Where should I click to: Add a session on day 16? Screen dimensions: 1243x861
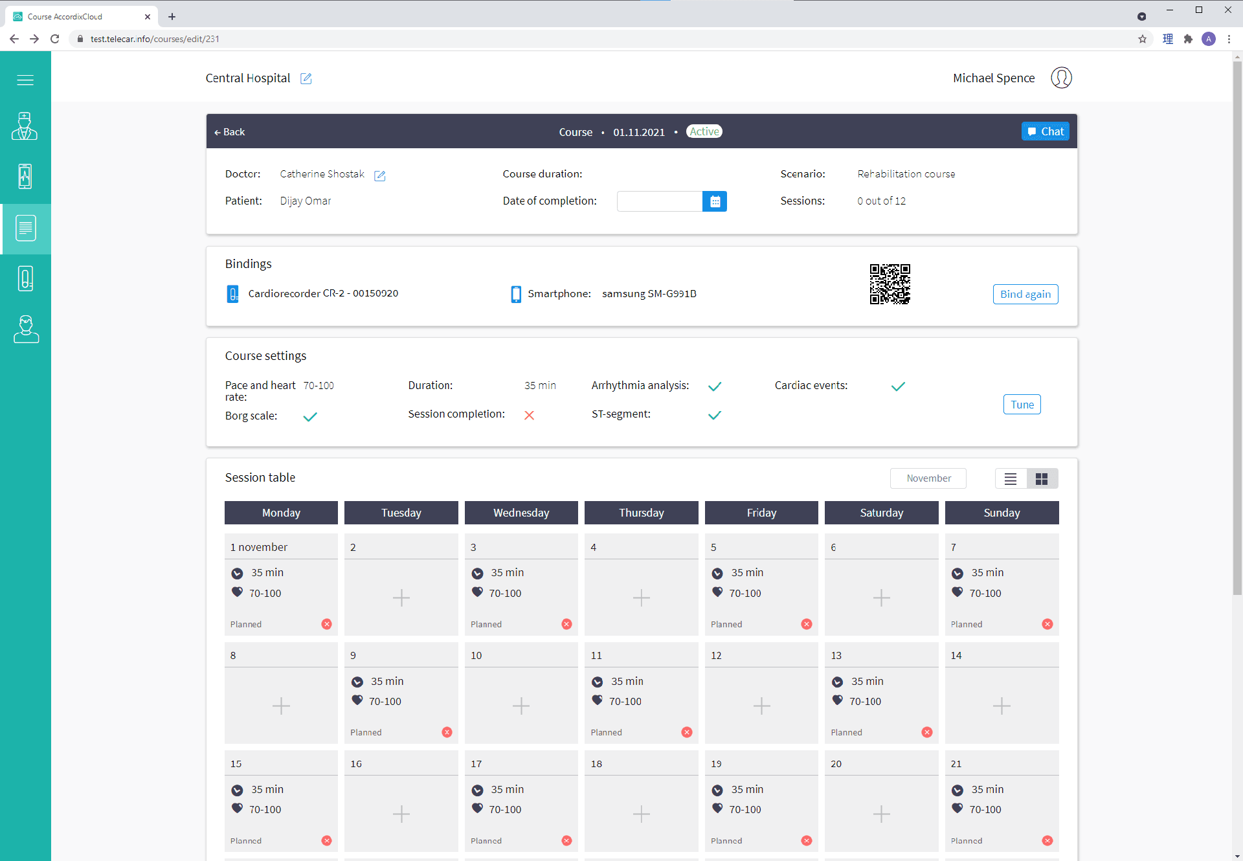401,814
